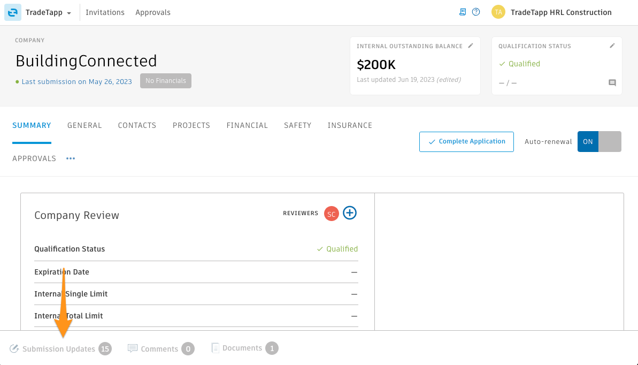Add a reviewer with plus icon
The width and height of the screenshot is (638, 365).
tap(350, 212)
